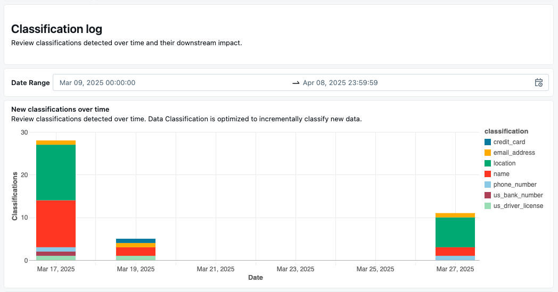
Task: Click the y-axis value 10
Action: (24, 218)
